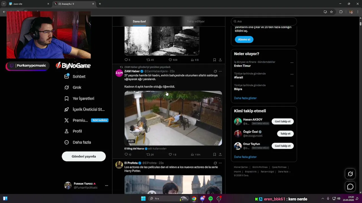View analytics of the ZAM Haber post
The image size is (362, 203).
click(x=195, y=155)
